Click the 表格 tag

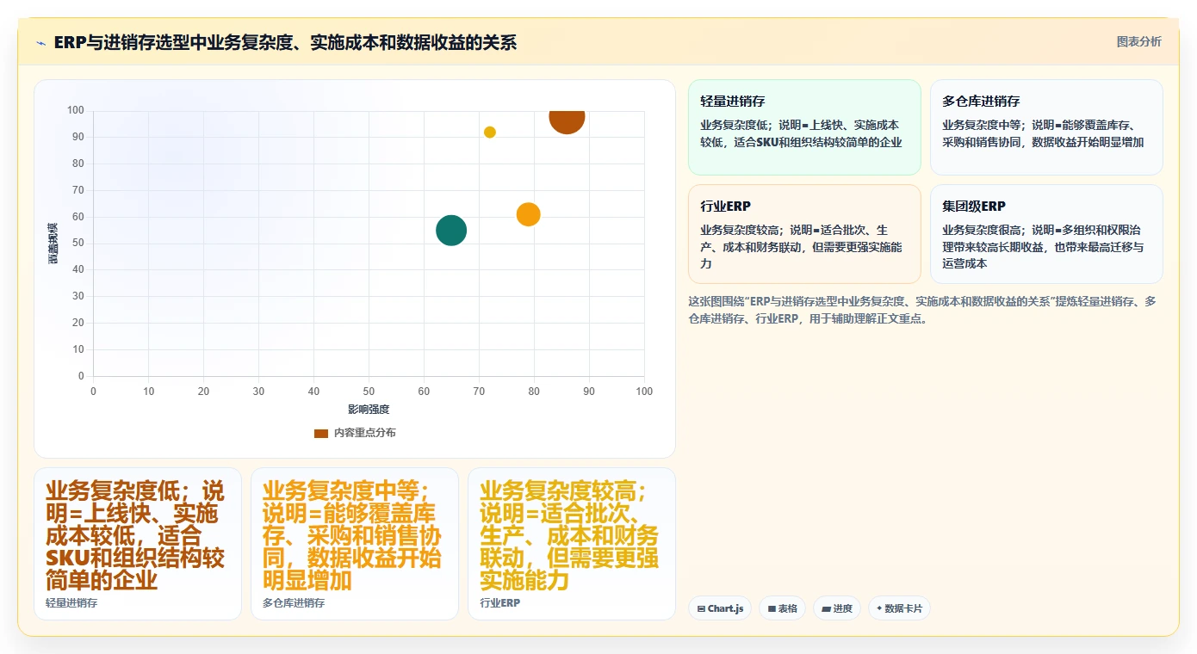(782, 608)
